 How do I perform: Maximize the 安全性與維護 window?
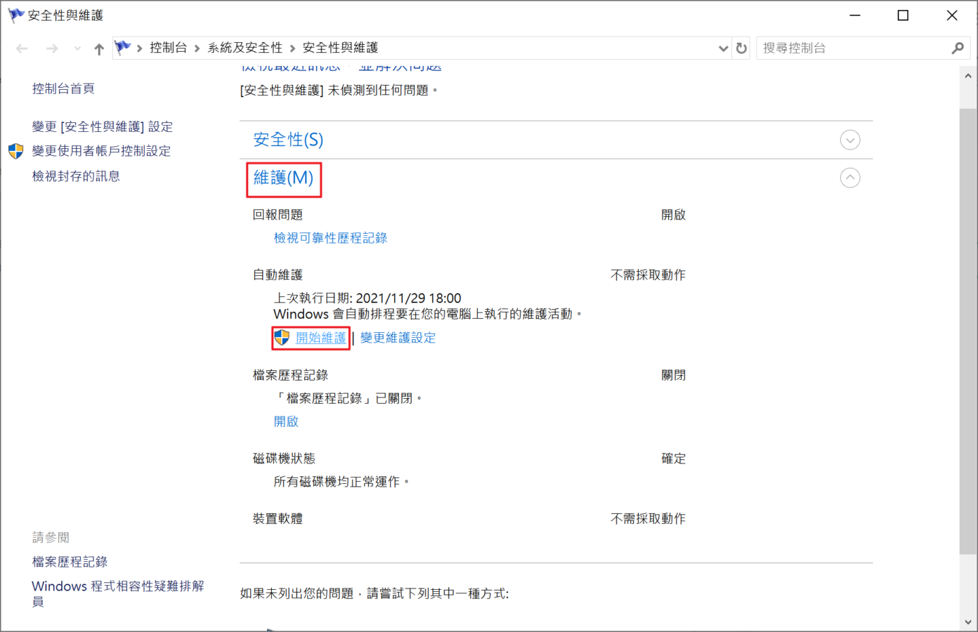tap(904, 15)
